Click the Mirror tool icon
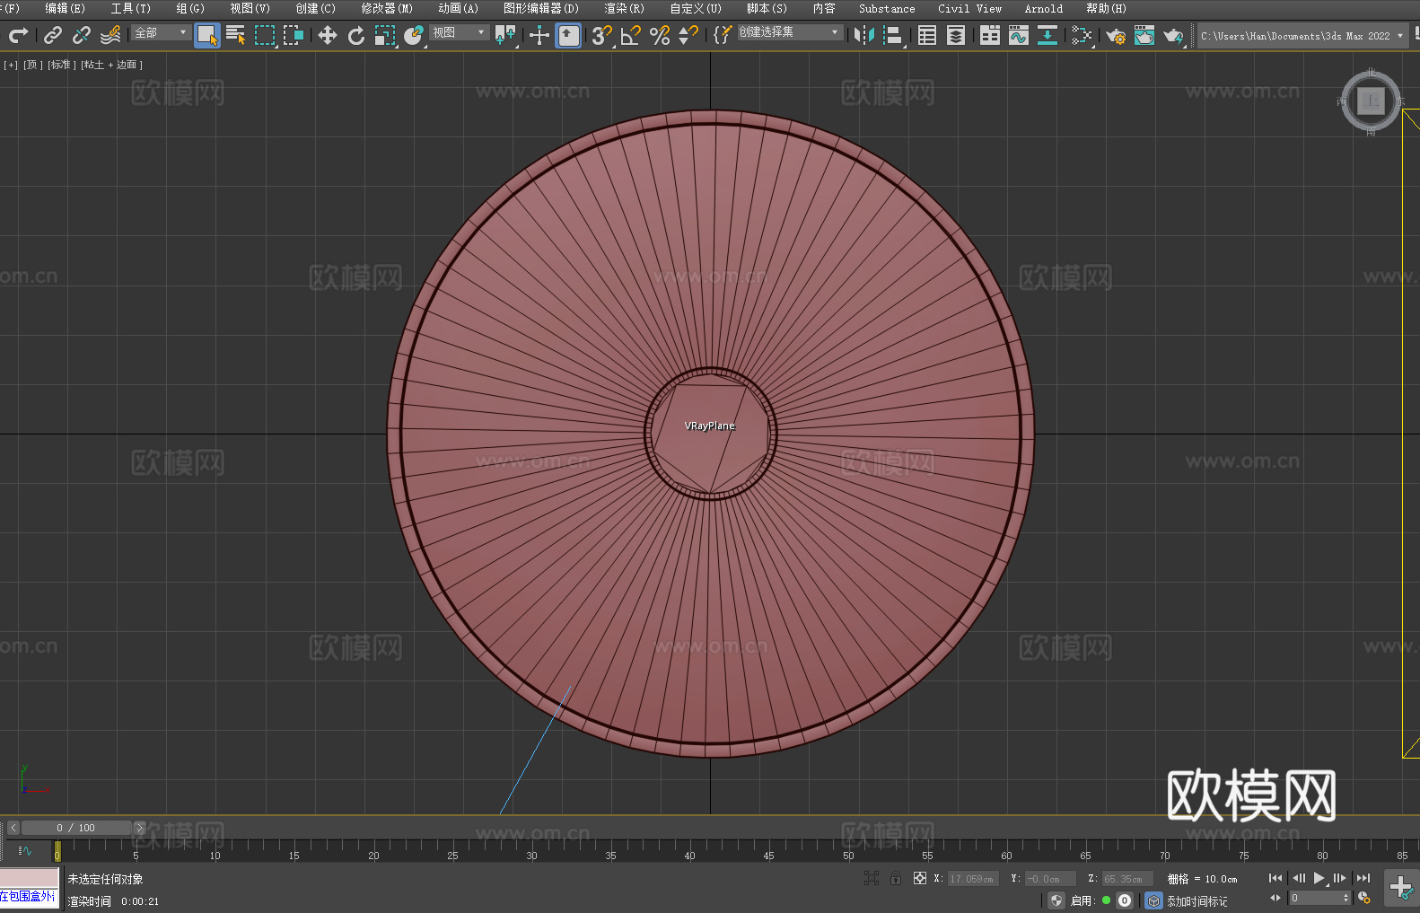This screenshot has width=1420, height=913. pos(864,35)
